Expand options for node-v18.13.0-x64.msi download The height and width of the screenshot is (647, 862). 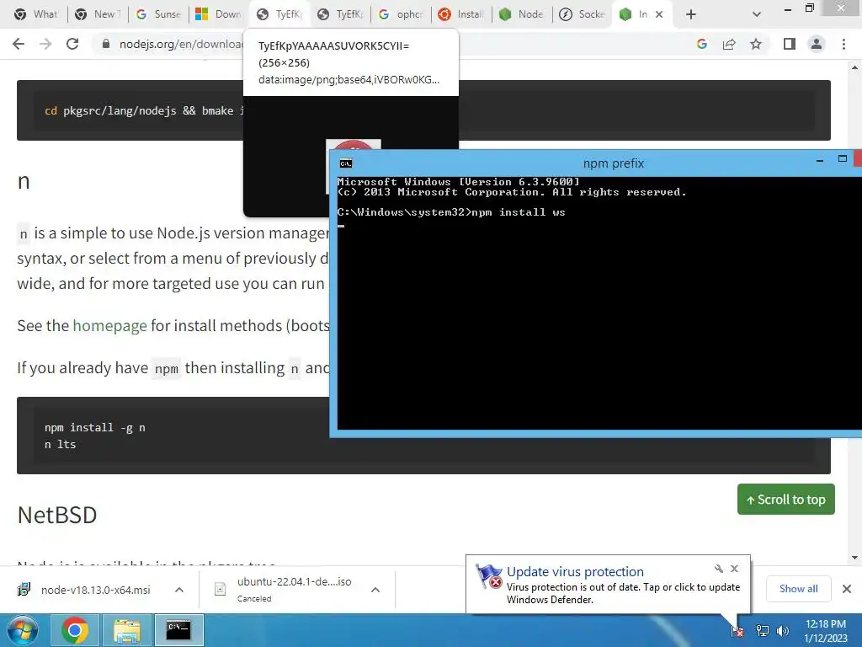(x=179, y=590)
